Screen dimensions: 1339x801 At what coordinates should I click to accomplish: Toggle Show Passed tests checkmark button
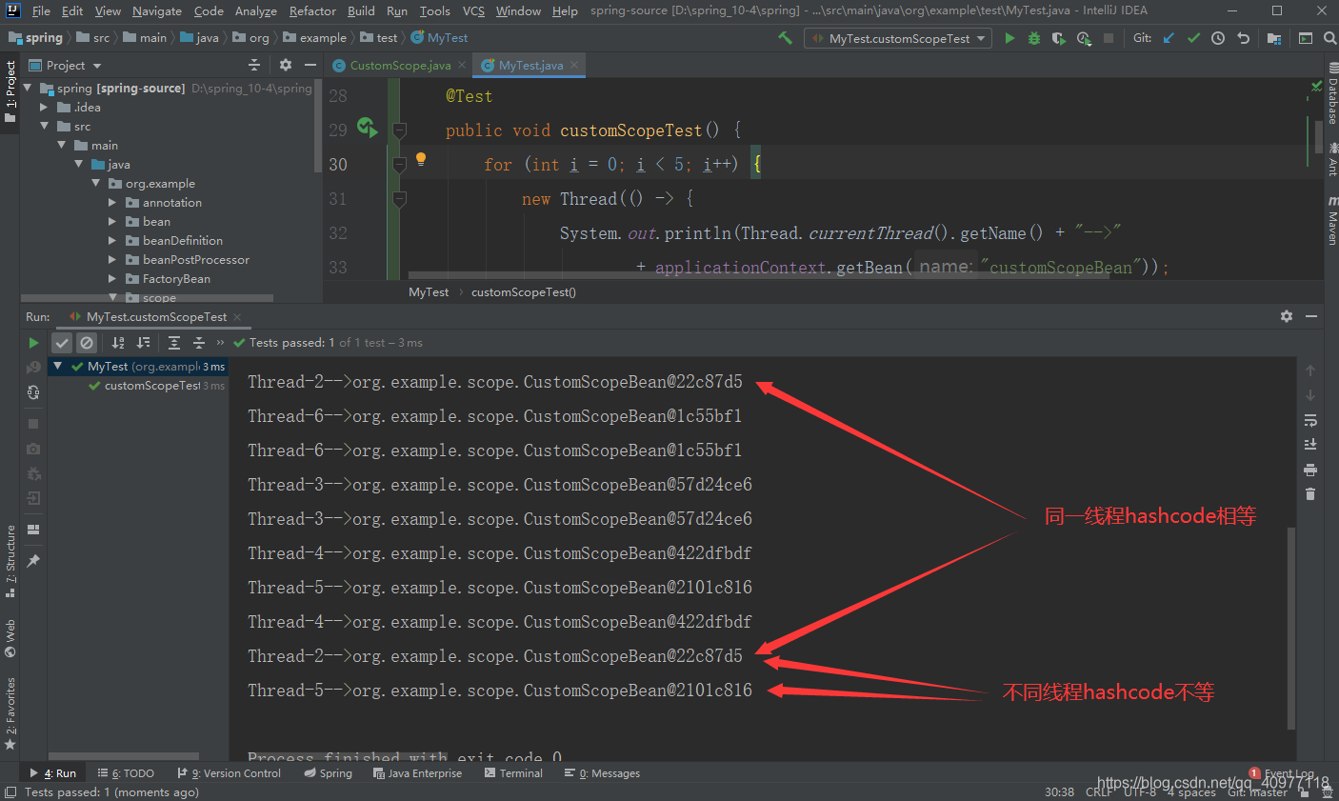[x=62, y=343]
